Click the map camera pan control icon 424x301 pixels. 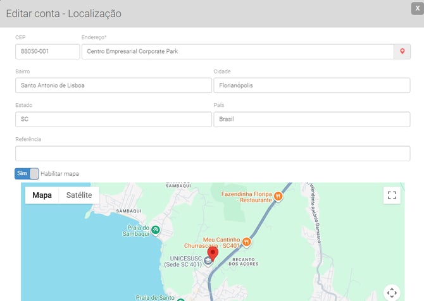click(x=392, y=292)
